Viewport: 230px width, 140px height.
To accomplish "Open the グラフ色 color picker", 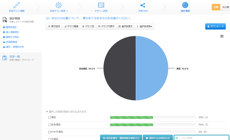I will [88, 26].
